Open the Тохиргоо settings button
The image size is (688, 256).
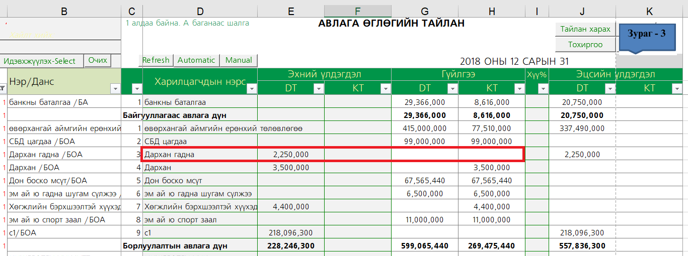tap(585, 45)
